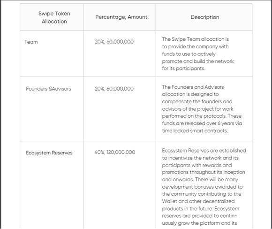Click the line 'reserves are provided to contin-'
This screenshot has width=272, height=229.
[x=199, y=216]
